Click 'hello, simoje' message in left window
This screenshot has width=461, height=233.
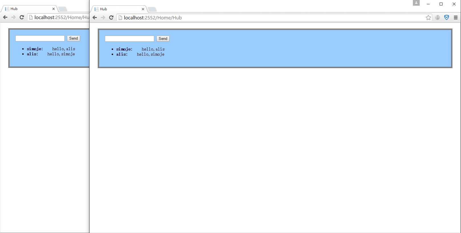61,54
